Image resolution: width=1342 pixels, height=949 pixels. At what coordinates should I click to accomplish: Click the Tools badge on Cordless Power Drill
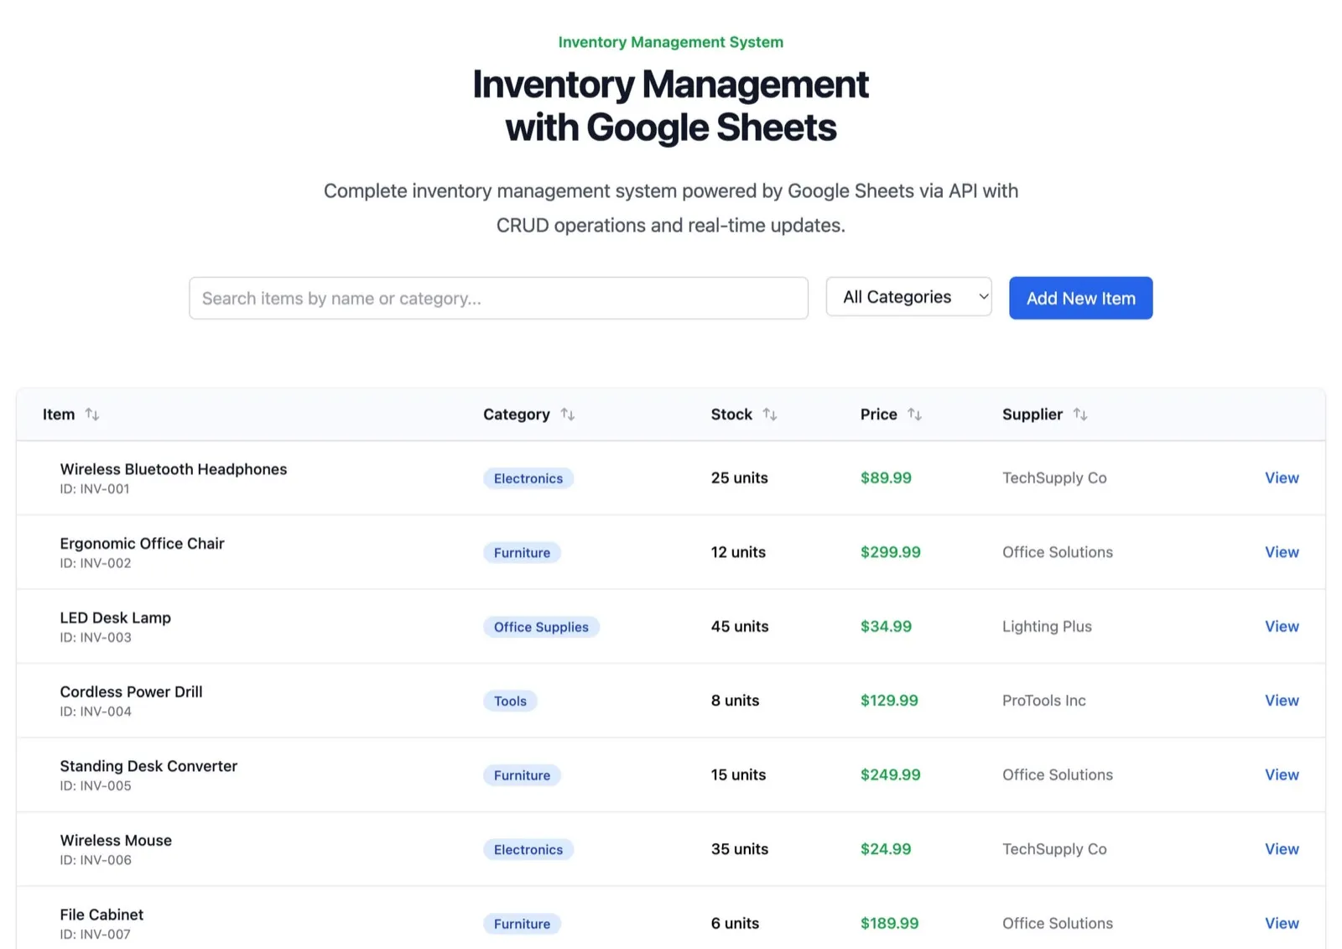(510, 701)
